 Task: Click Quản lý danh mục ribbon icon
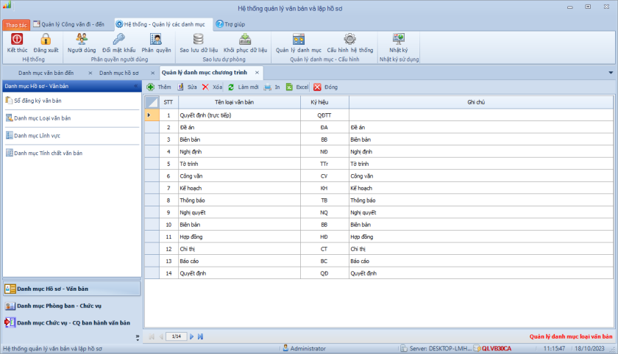[x=299, y=40]
